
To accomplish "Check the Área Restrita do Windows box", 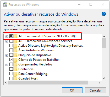I will tap(11, 50).
